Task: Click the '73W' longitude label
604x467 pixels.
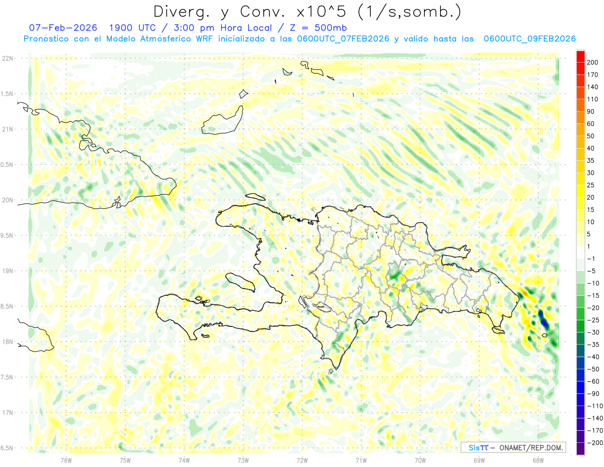Action: tap(243, 460)
